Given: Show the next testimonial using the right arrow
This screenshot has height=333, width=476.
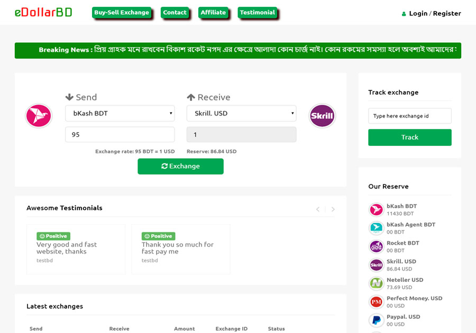Looking at the screenshot, I should (x=333, y=209).
